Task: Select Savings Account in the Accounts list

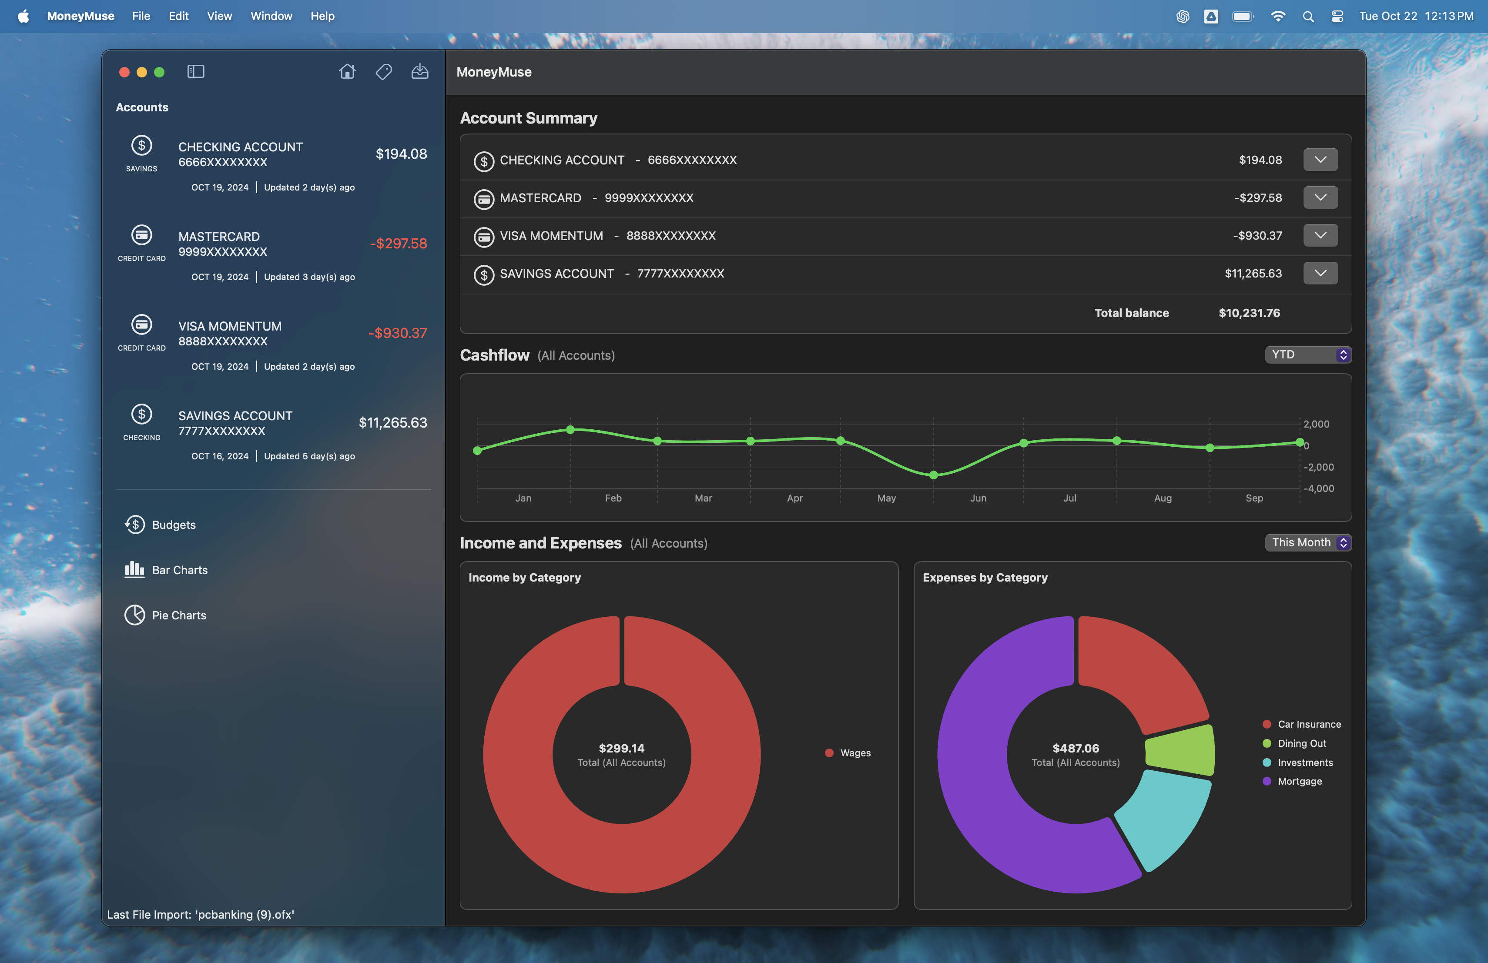Action: pos(273,433)
